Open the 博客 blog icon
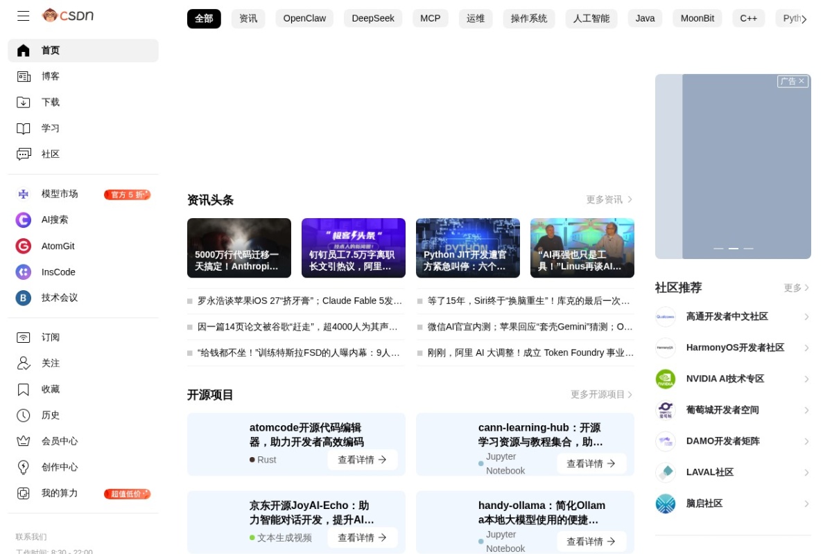 pyautogui.click(x=24, y=76)
